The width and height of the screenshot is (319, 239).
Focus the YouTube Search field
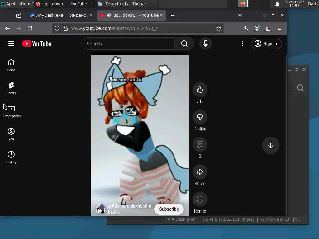pyautogui.click(x=128, y=44)
